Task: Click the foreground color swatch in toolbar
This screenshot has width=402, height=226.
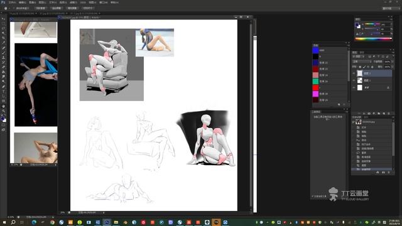Action: (3, 119)
